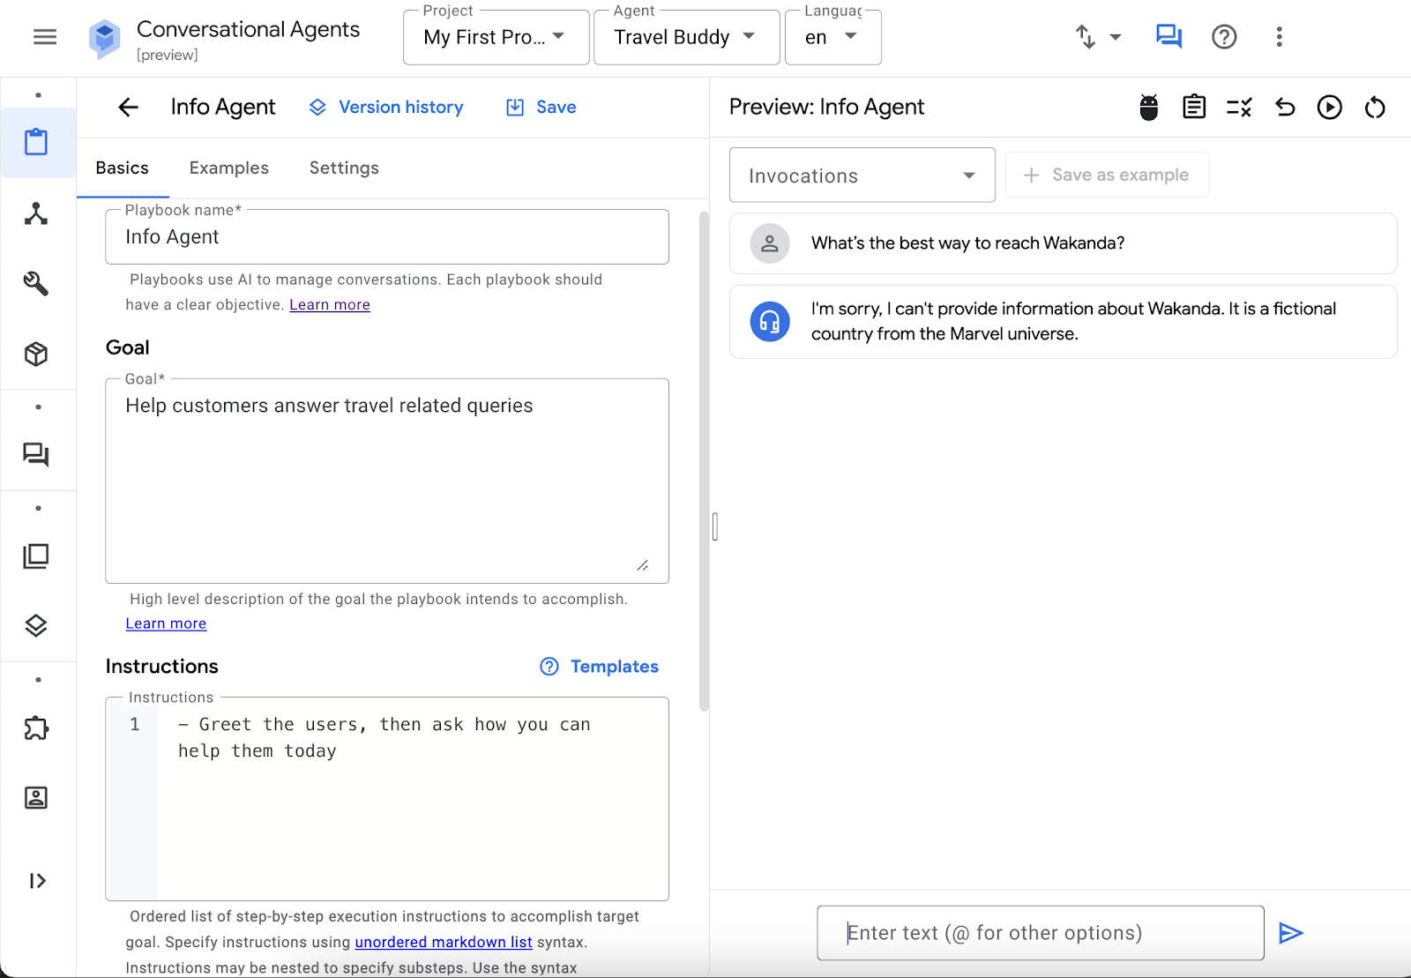Click the undo icon in preview

(x=1285, y=108)
